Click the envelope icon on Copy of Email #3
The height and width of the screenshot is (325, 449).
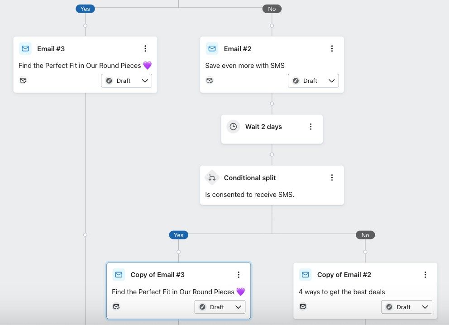pyautogui.click(x=118, y=274)
